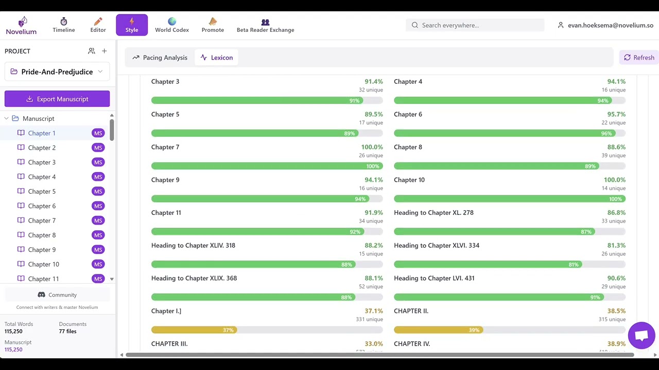The width and height of the screenshot is (659, 370).
Task: Open Pride-And-Predjudice project dropdown
Action: point(57,72)
